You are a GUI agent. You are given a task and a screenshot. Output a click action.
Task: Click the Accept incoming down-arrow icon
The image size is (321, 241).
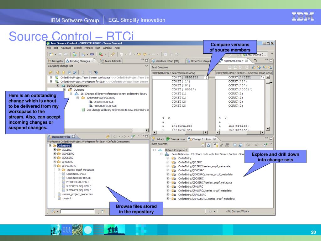point(58,72)
